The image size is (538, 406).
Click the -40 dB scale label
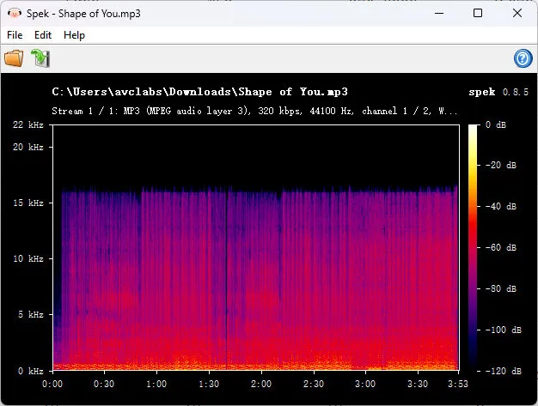[x=501, y=206]
